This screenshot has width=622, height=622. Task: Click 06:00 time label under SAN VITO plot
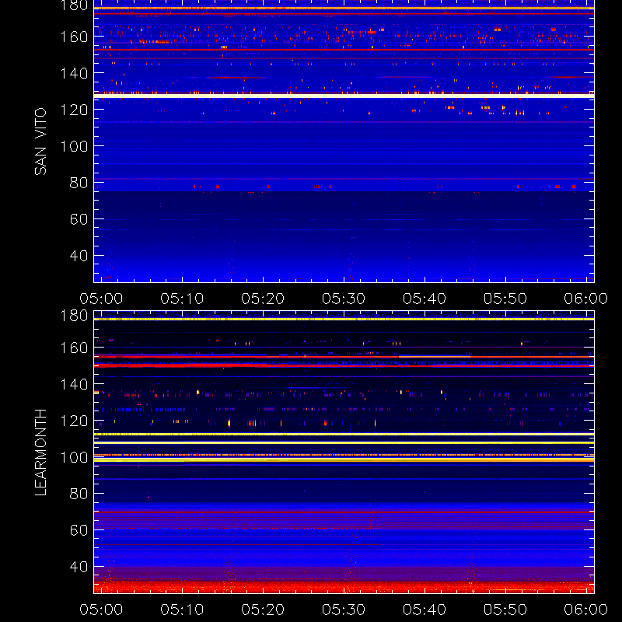(x=586, y=299)
